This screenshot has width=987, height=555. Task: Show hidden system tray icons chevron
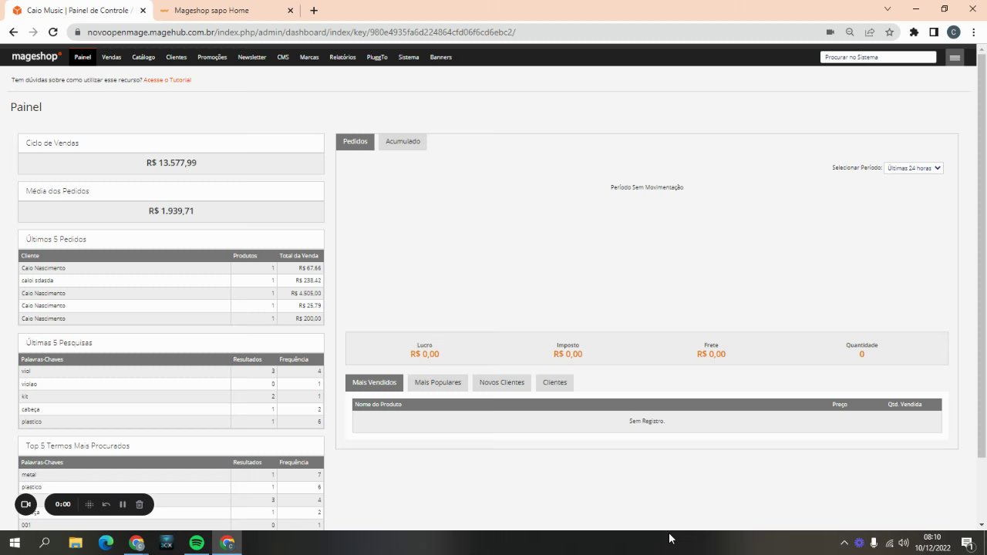pyautogui.click(x=844, y=543)
